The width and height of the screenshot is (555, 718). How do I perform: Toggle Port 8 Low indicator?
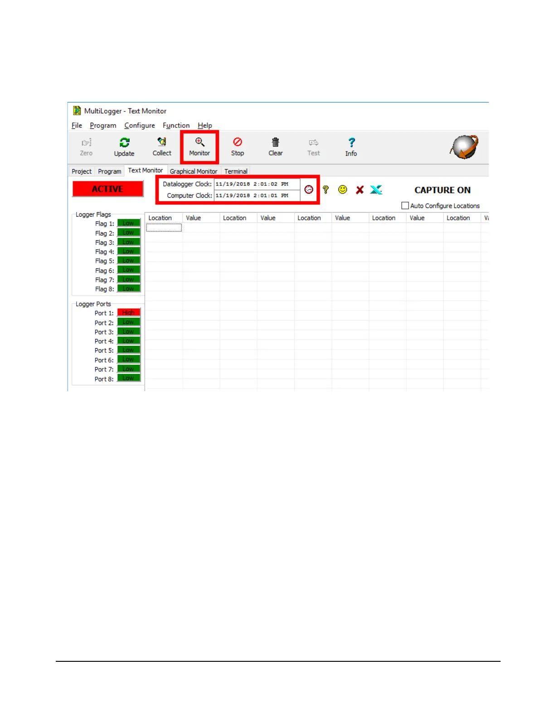click(129, 378)
